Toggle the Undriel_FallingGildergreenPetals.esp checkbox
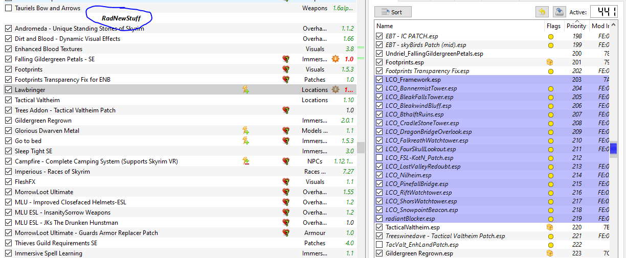Image resolution: width=626 pixels, height=258 pixels. click(379, 54)
